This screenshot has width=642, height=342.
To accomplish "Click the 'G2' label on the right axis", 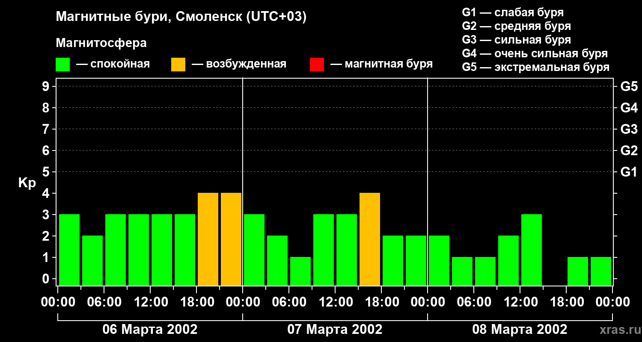I will [x=629, y=150].
